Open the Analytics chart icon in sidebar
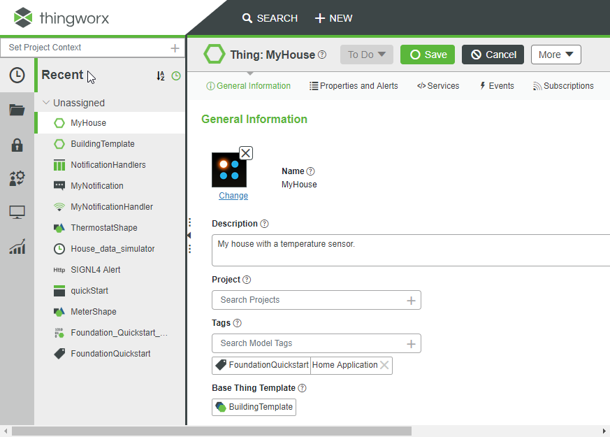 point(17,246)
